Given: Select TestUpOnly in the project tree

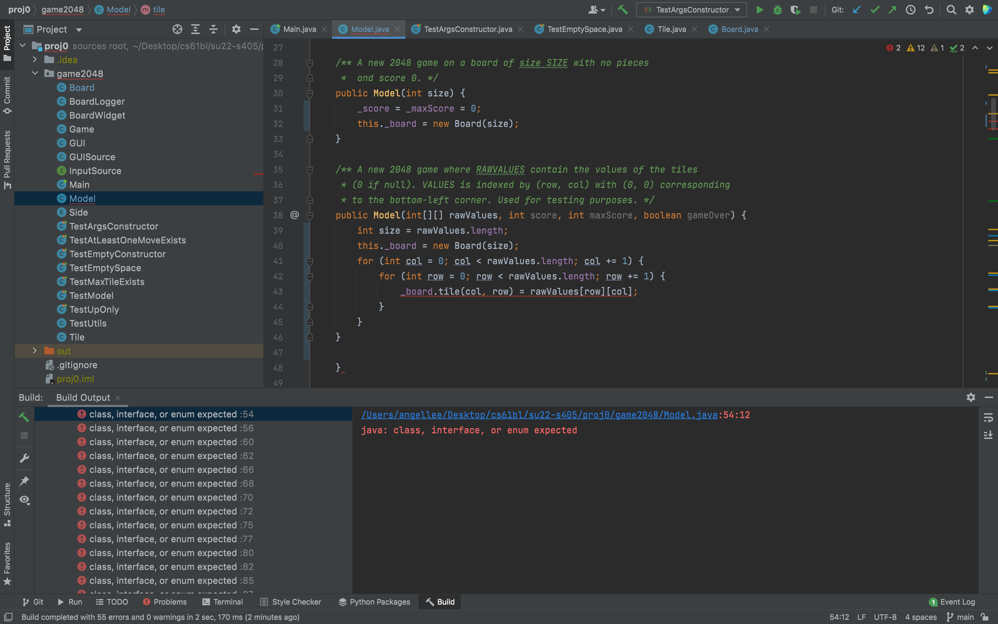Looking at the screenshot, I should [94, 310].
